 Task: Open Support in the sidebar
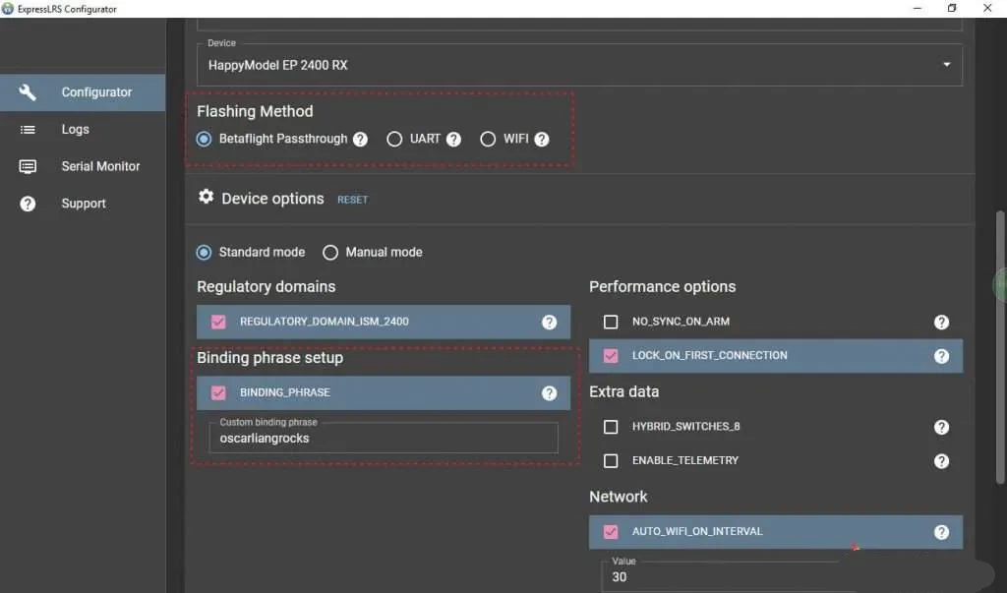(83, 204)
